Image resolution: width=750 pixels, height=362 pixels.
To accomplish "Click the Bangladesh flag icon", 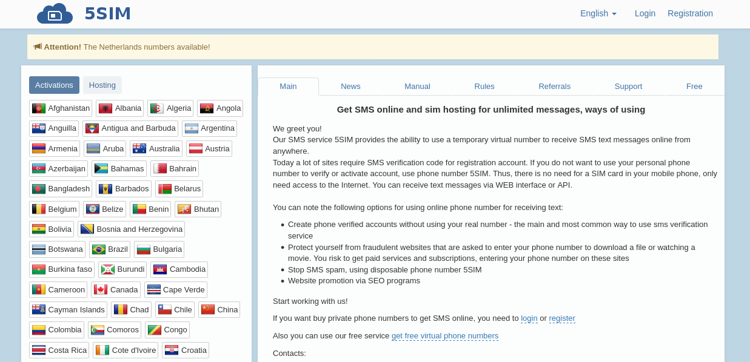I will (x=39, y=189).
